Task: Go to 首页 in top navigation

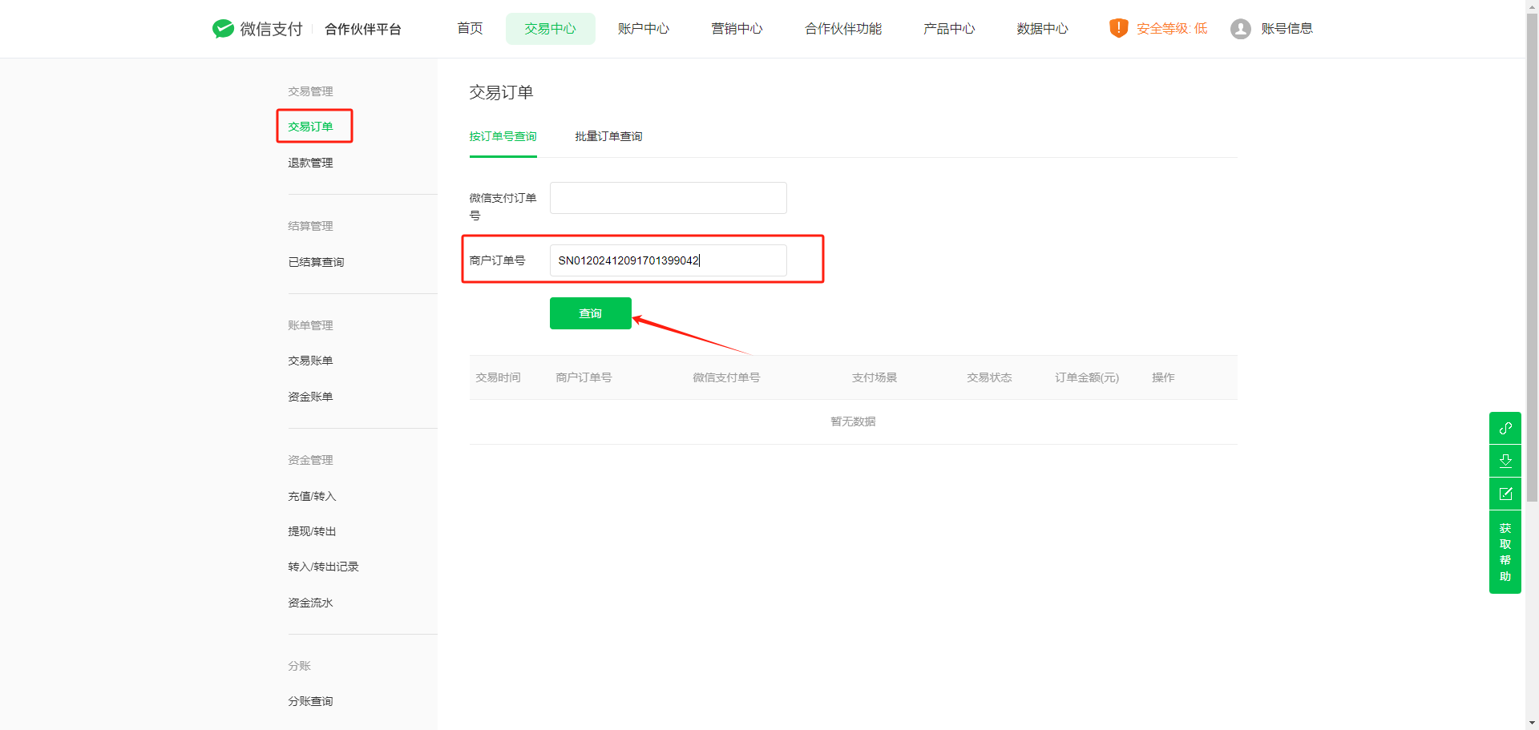Action: click(x=470, y=29)
